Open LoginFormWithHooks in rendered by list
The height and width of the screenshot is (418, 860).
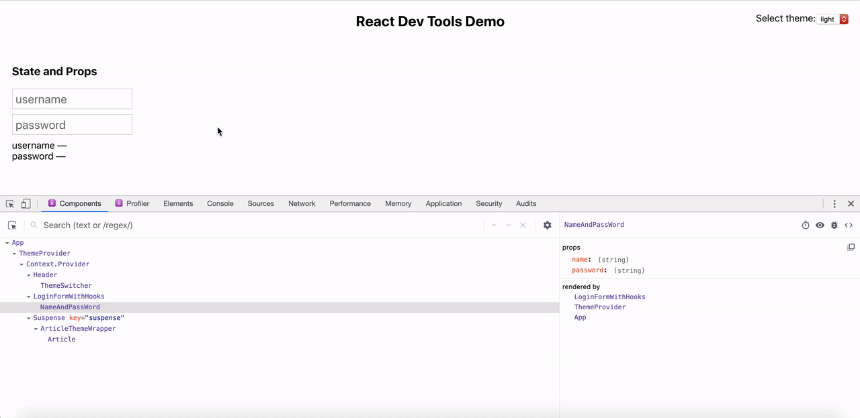pos(609,297)
